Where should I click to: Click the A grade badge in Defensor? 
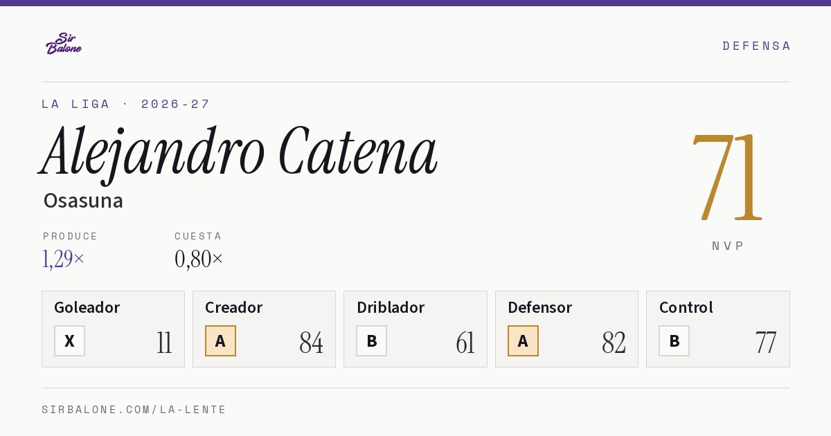coord(523,340)
